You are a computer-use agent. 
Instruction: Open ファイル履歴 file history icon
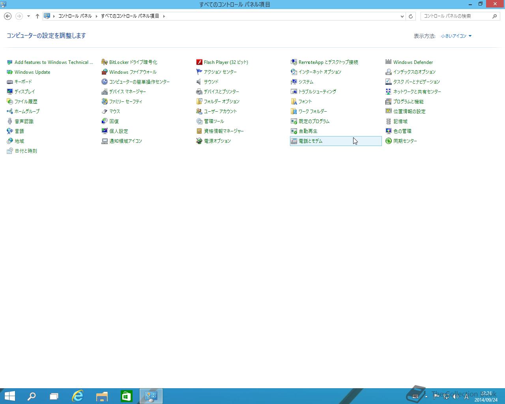10,101
